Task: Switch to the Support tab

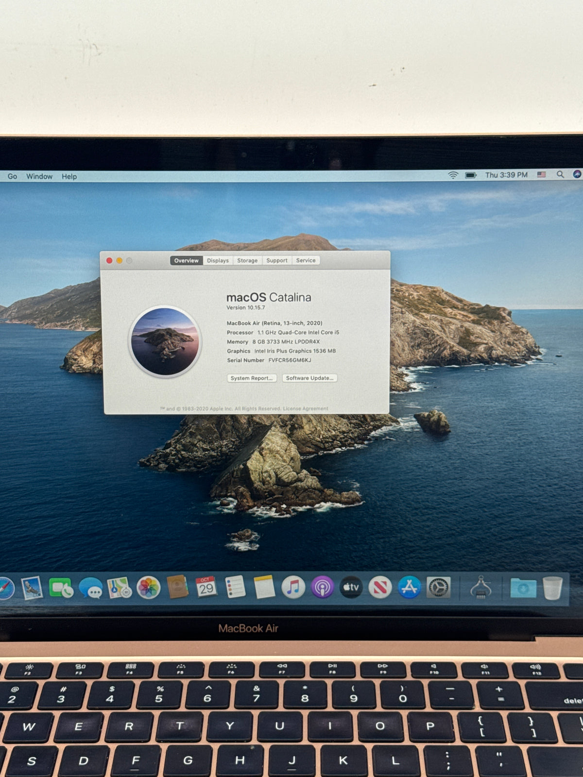Action: (277, 260)
